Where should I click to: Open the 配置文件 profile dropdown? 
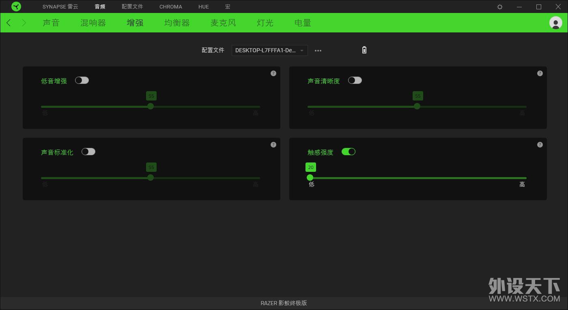(270, 50)
